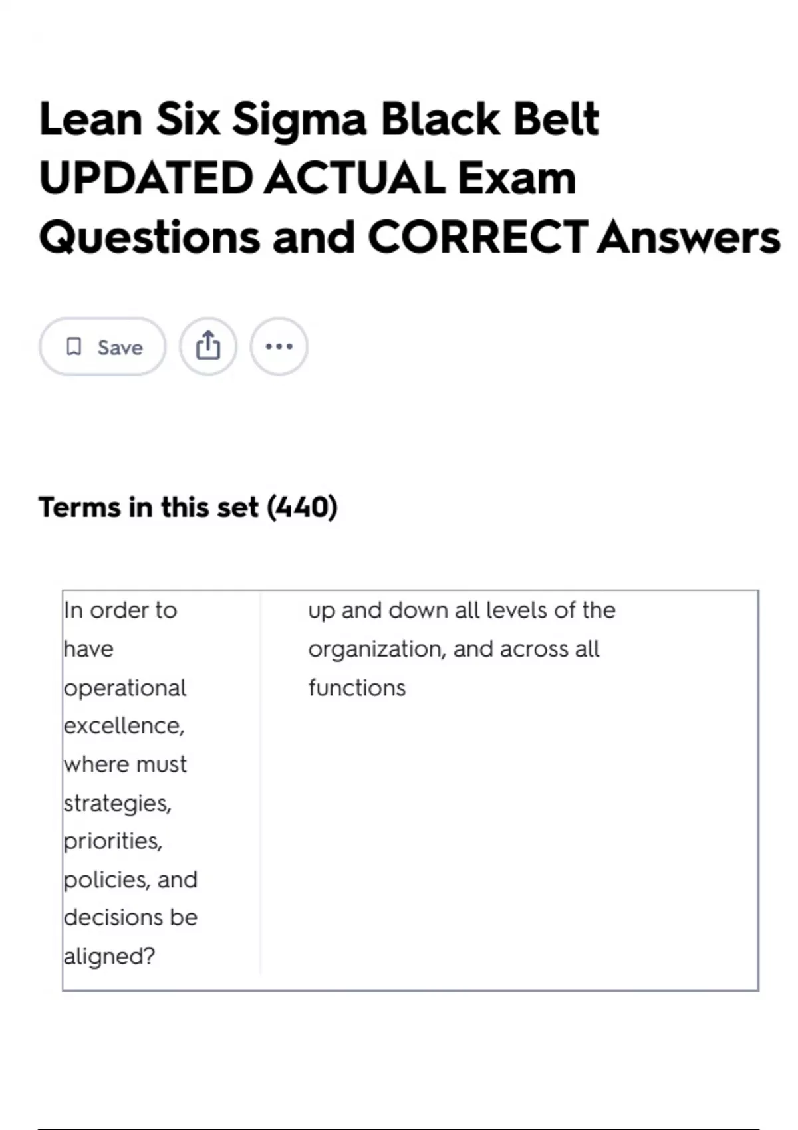Click definition line 'up and down all levels of the'
This screenshot has height=1130, width=798.
tap(462, 610)
